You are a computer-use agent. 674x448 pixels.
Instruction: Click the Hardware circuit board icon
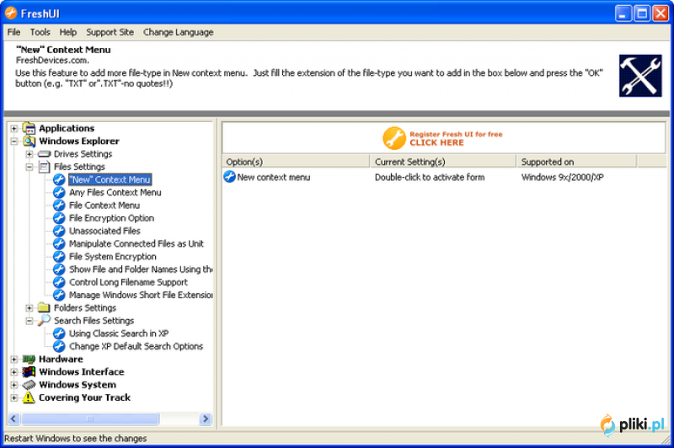[29, 359]
